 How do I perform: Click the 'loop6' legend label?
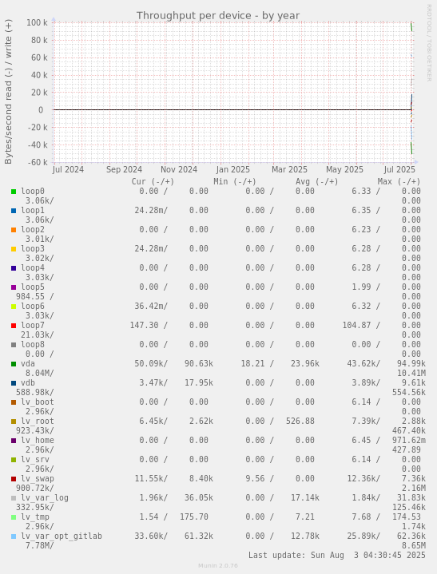(33, 306)
